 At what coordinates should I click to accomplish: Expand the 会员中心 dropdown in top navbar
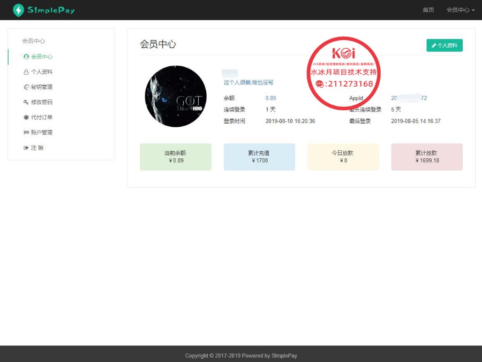pos(460,10)
